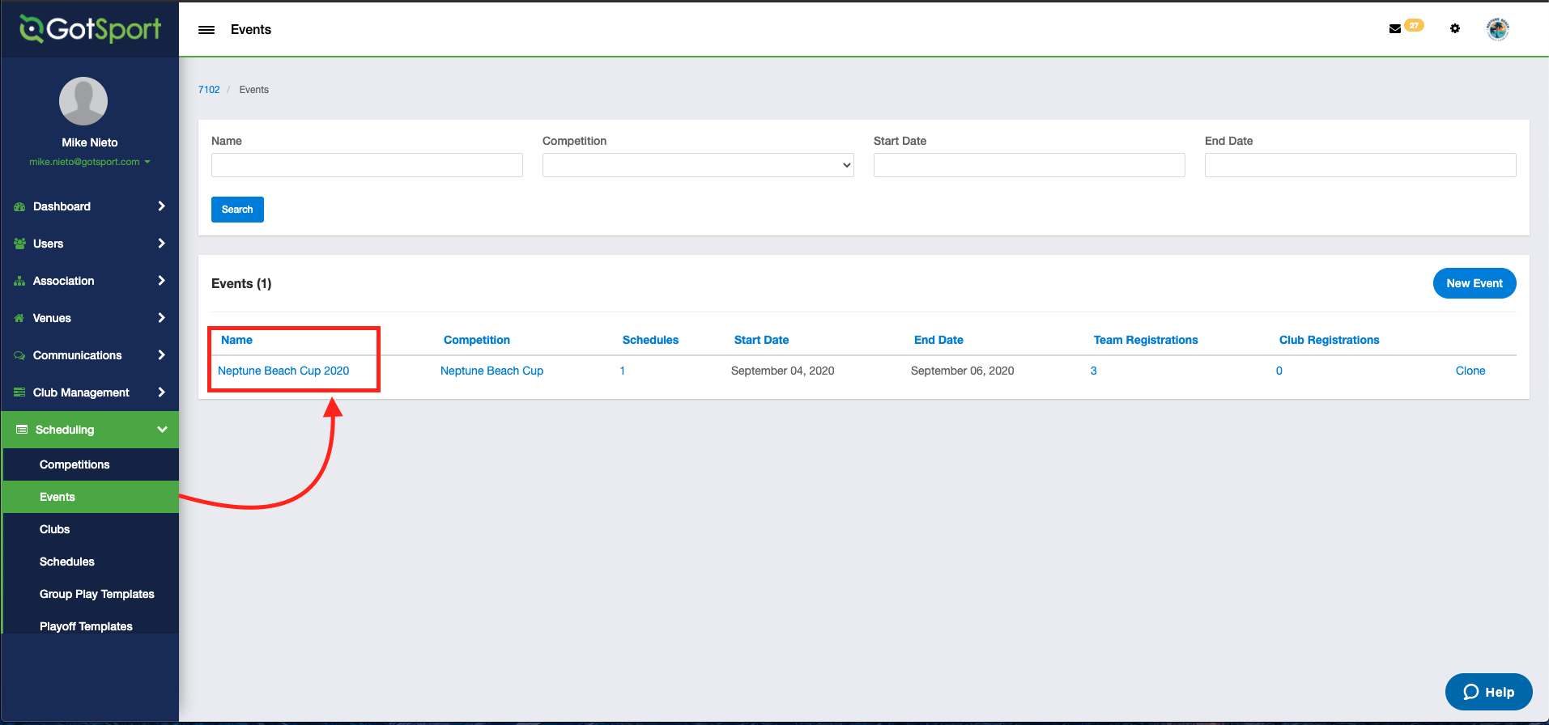Click the Venues home icon
Viewport: 1549px width, 725px height.
19,318
